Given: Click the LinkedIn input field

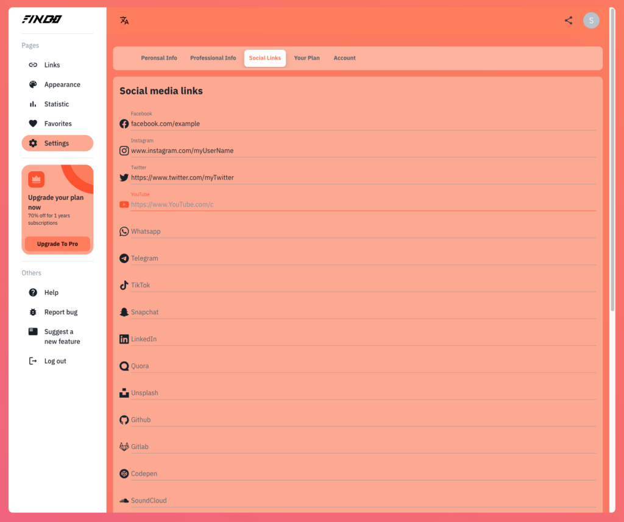Looking at the screenshot, I should [363, 339].
